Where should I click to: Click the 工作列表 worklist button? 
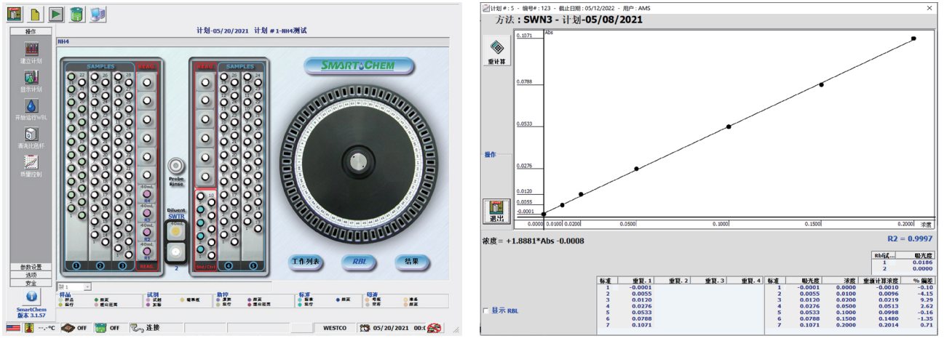coord(305,261)
